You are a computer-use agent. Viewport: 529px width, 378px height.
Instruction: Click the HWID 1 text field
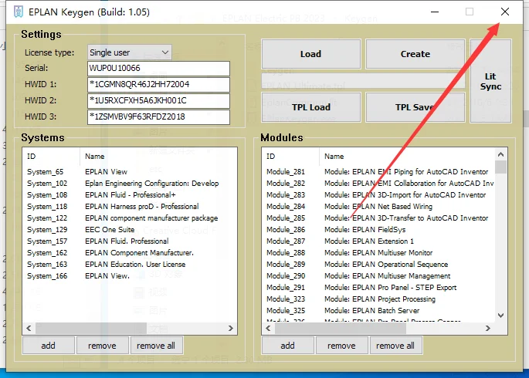158,85
